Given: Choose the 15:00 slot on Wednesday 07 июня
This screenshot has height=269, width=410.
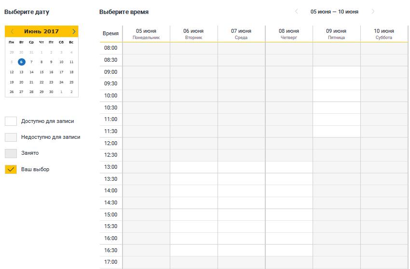Looking at the screenshot, I should click(x=241, y=215).
